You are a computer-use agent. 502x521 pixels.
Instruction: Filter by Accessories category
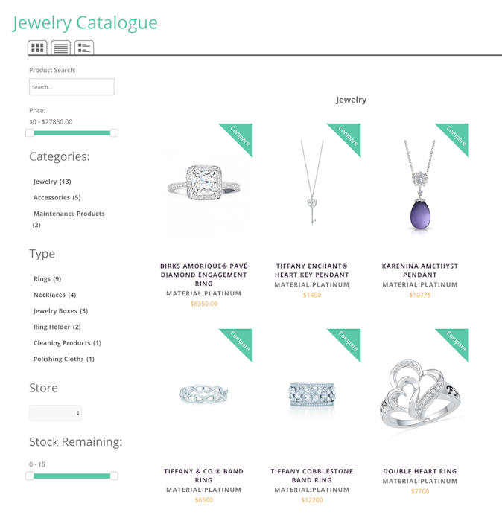tap(57, 197)
